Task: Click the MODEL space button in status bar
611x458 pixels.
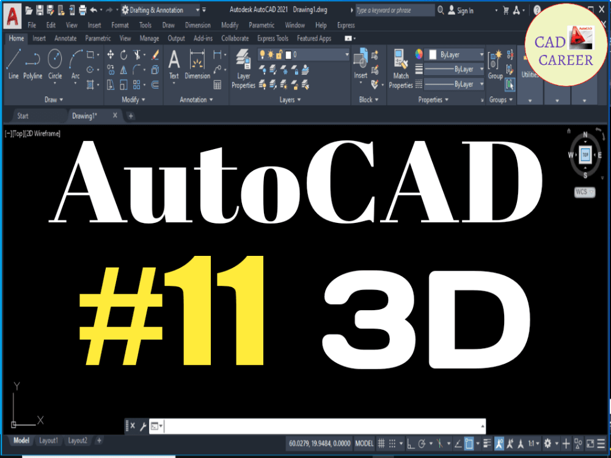Action: tap(364, 443)
